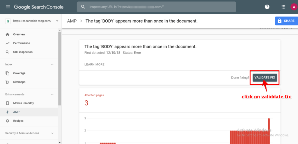The image size is (298, 144).
Task: Click the Recipes layers icon
Action: click(x=8, y=121)
